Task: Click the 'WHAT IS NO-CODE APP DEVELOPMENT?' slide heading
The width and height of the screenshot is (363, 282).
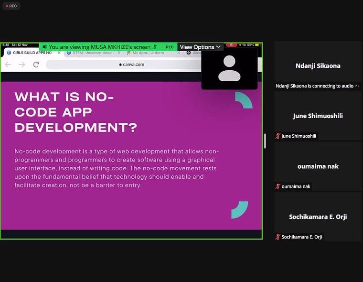Action: (x=75, y=112)
